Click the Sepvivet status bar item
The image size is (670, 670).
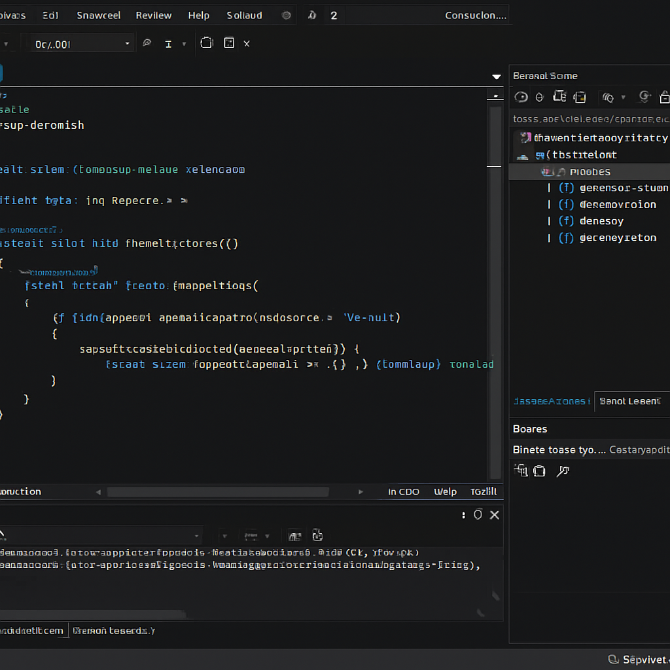[x=639, y=660]
